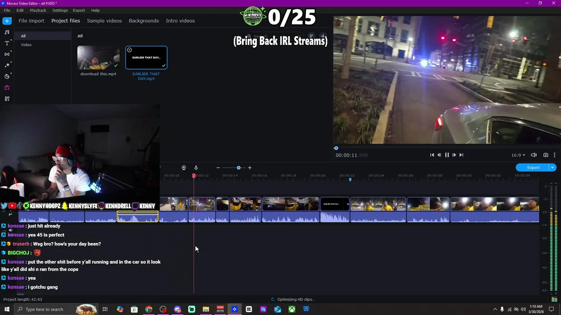Open the blue plus Import panel icon
This screenshot has height=315, width=561.
[7, 21]
